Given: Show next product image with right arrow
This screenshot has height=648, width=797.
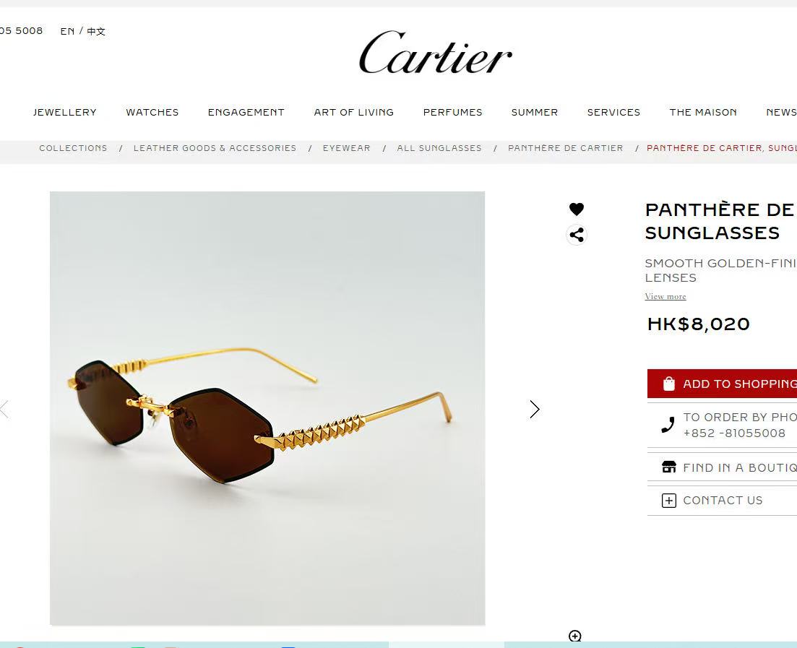Looking at the screenshot, I should pos(534,409).
